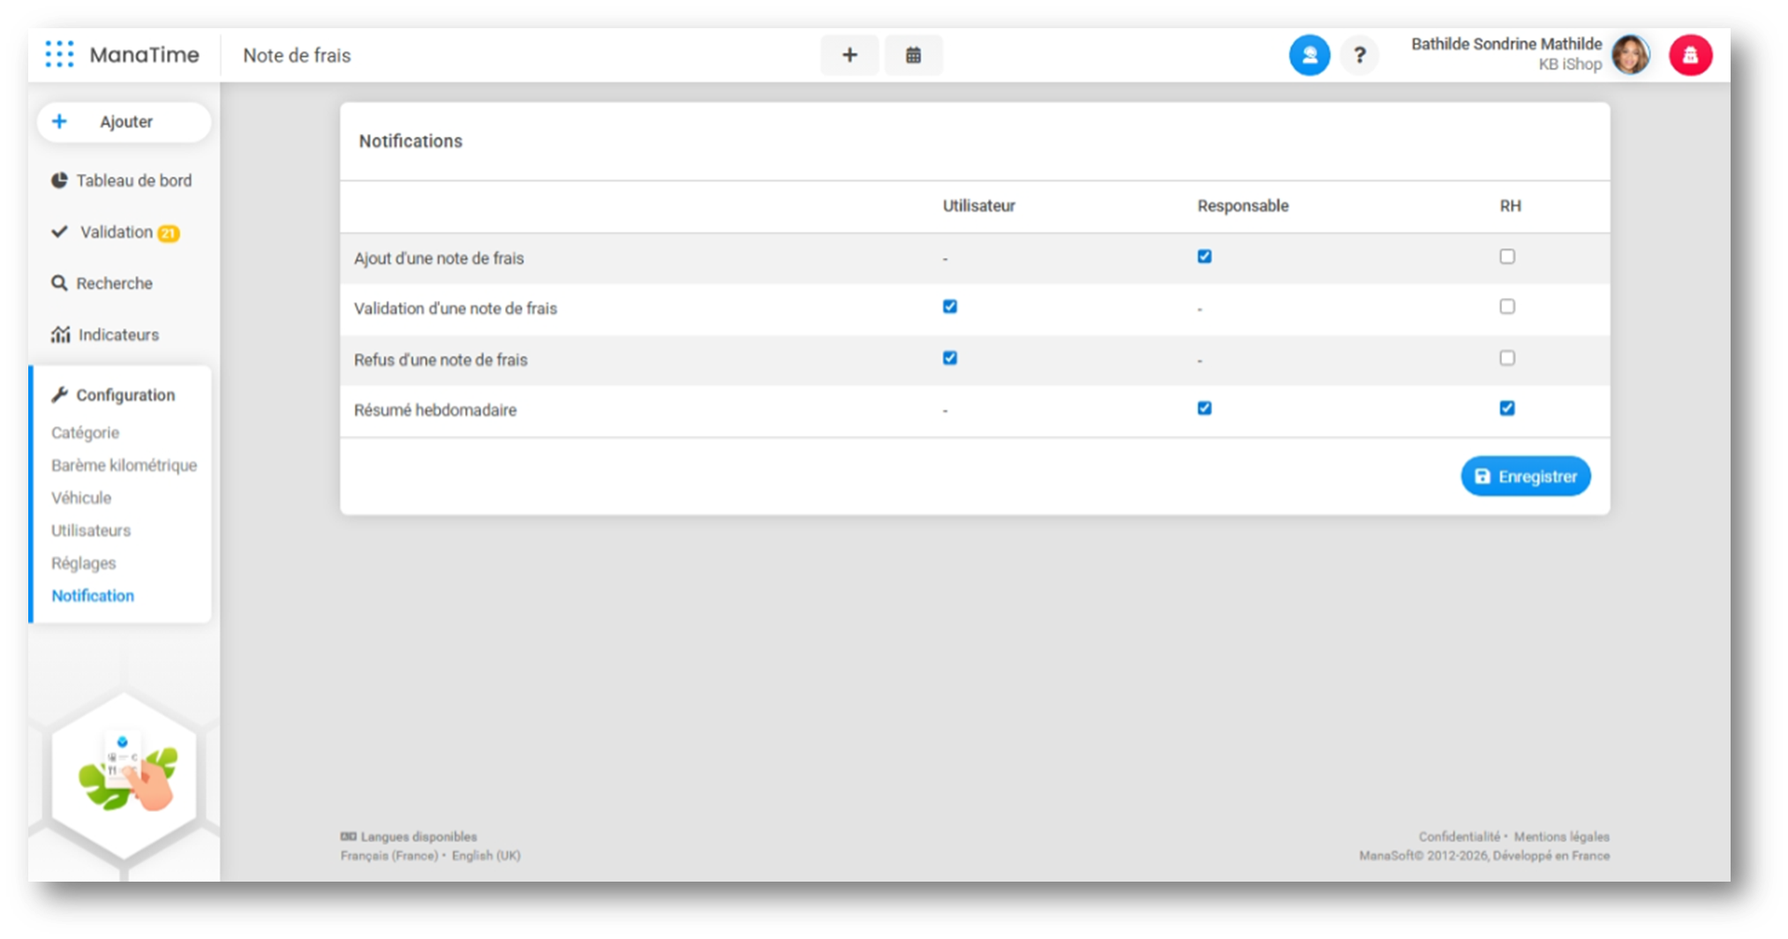This screenshot has width=1788, height=939.
Task: Open the calendar icon in top toolbar
Action: pyautogui.click(x=913, y=56)
